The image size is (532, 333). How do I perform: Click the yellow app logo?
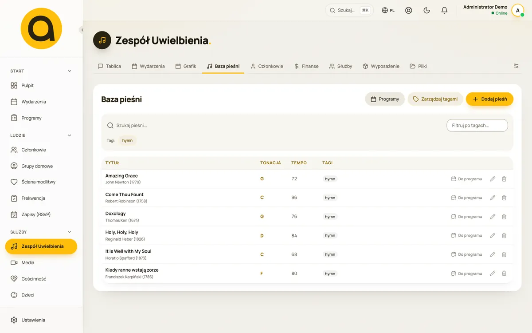tap(41, 28)
